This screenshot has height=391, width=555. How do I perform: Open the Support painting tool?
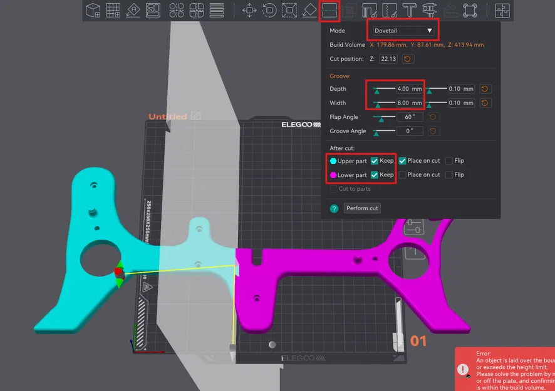click(x=370, y=10)
